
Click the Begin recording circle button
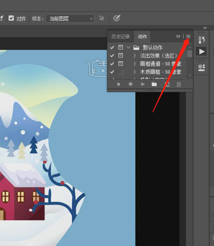click(130, 84)
